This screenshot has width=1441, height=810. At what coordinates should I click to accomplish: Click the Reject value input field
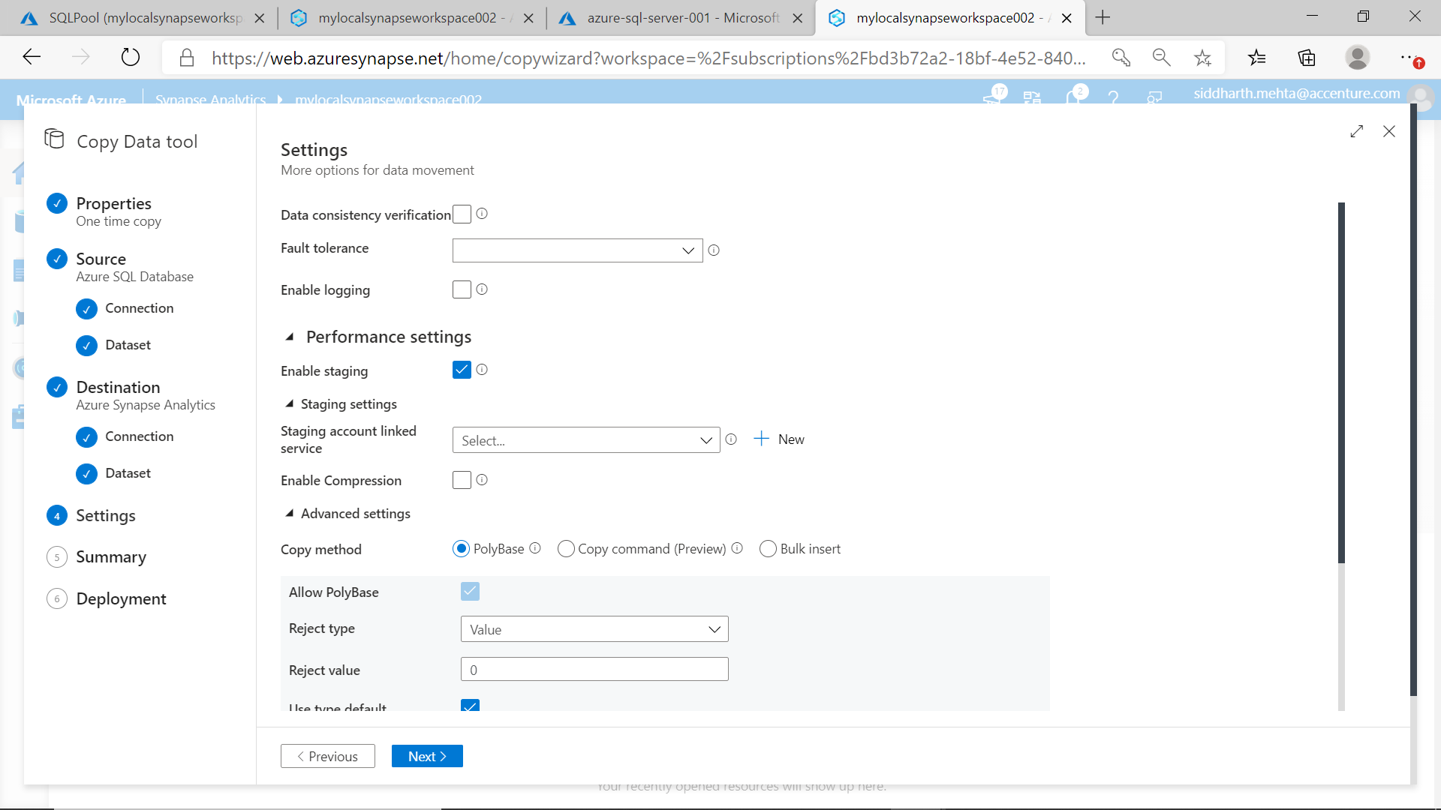click(594, 670)
